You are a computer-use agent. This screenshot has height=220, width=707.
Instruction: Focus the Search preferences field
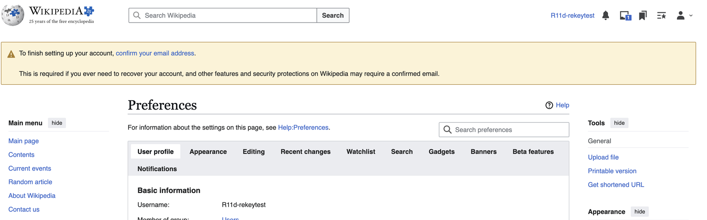(504, 129)
